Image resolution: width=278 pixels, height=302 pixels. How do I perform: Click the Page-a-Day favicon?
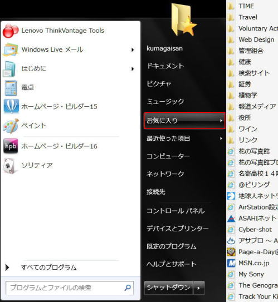pos(231,252)
